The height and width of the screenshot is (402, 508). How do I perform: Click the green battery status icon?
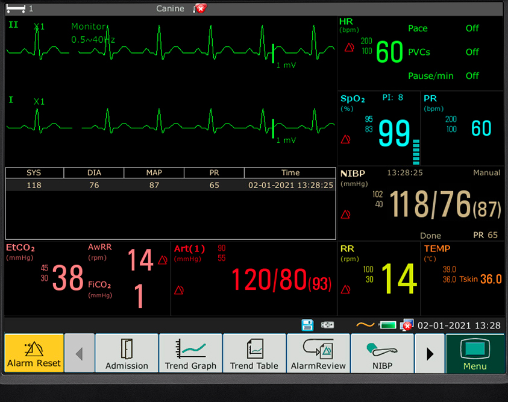(388, 325)
